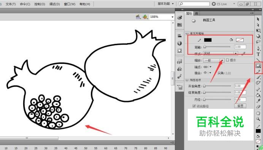Select the Eraser tool
The image size is (263, 150).
[x=258, y=107]
